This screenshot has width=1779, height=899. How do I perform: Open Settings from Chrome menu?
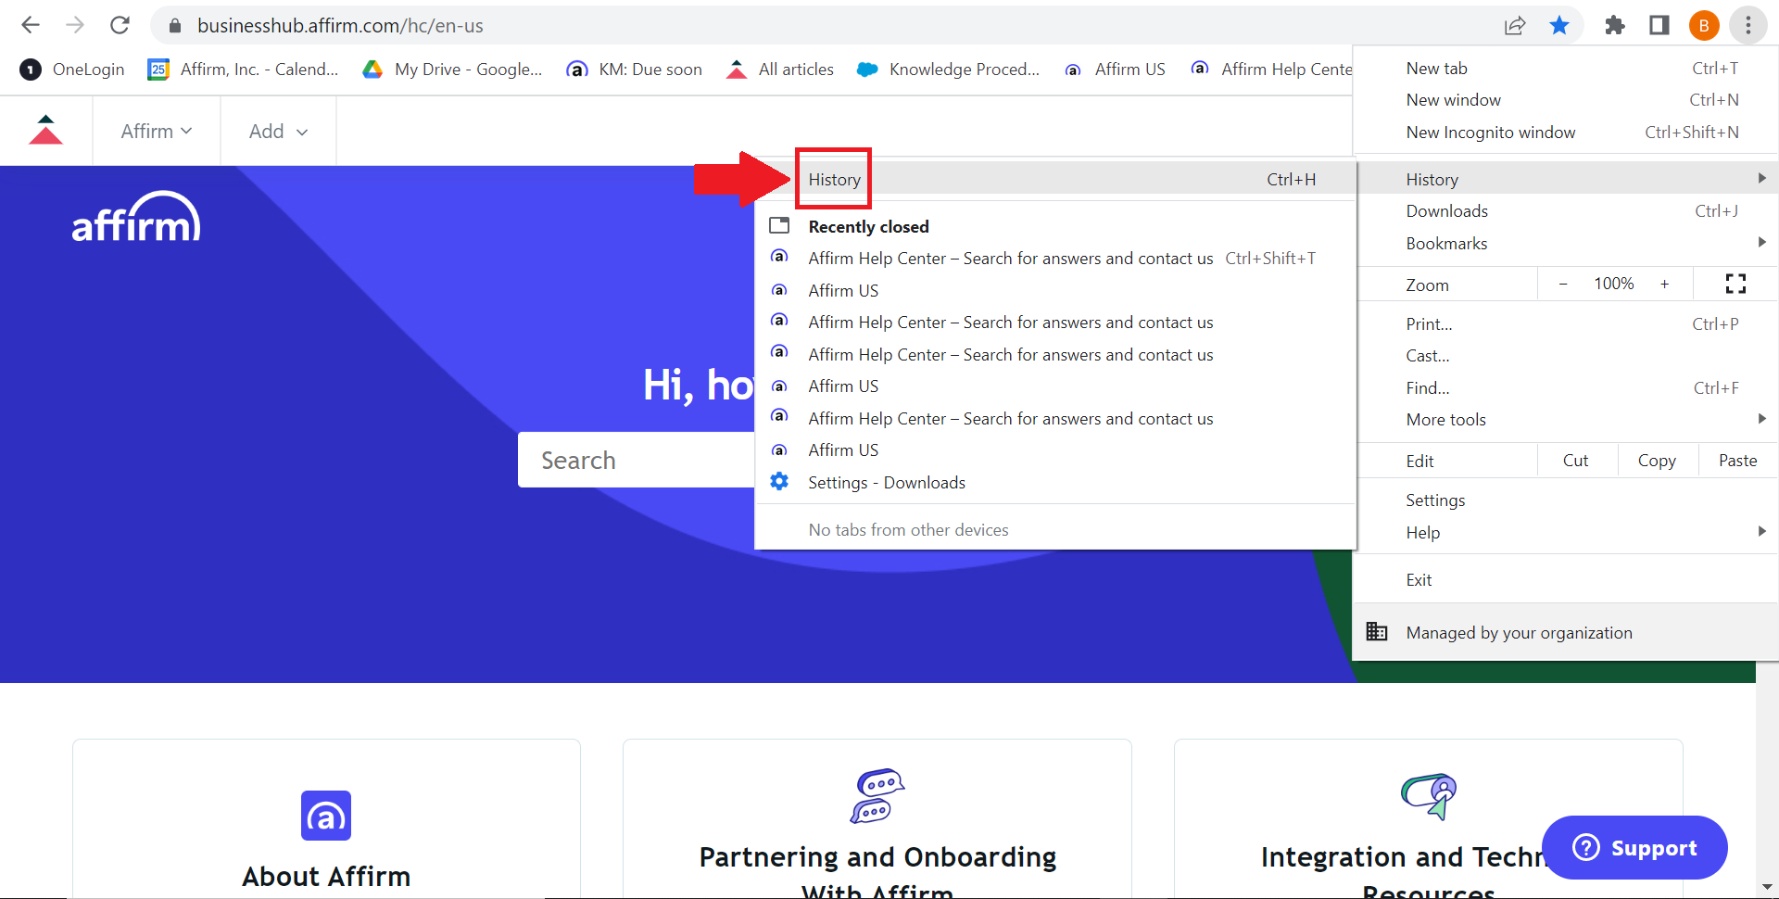coord(1566,500)
